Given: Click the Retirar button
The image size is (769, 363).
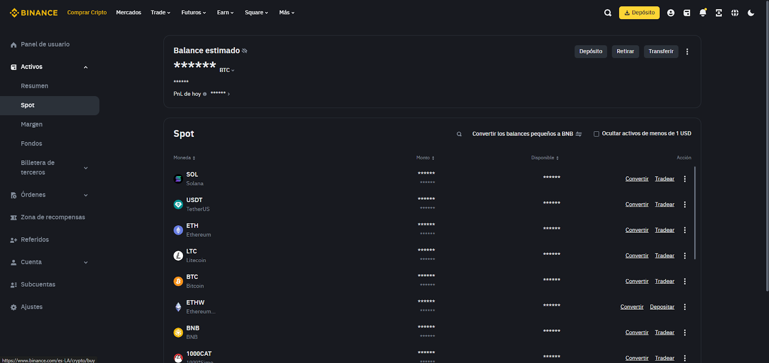Looking at the screenshot, I should pyautogui.click(x=625, y=51).
